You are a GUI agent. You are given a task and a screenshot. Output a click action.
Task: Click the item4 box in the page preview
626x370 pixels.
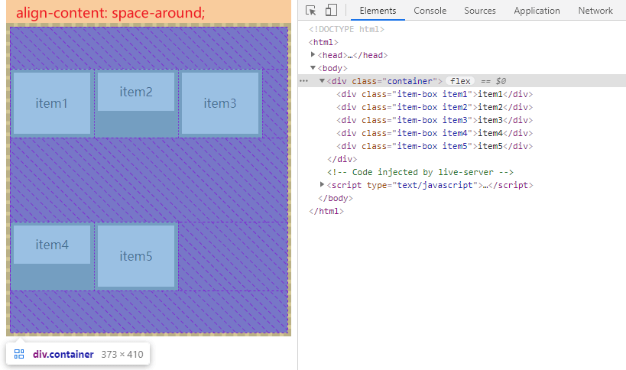[x=52, y=245]
